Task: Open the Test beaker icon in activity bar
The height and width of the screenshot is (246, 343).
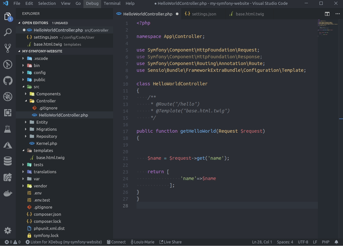Action: (x=8, y=129)
